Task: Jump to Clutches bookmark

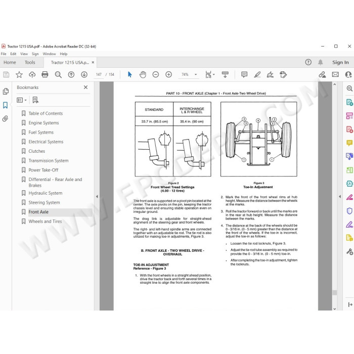Action: tap(36, 151)
